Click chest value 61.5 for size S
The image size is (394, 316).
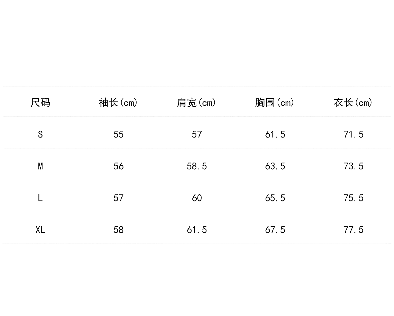tap(275, 134)
